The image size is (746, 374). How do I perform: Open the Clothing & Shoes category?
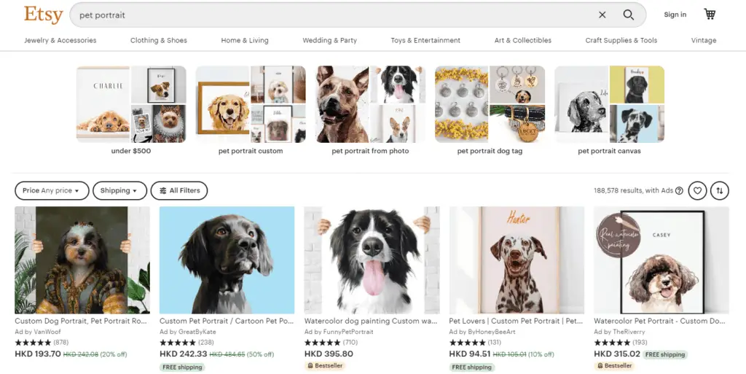(158, 40)
